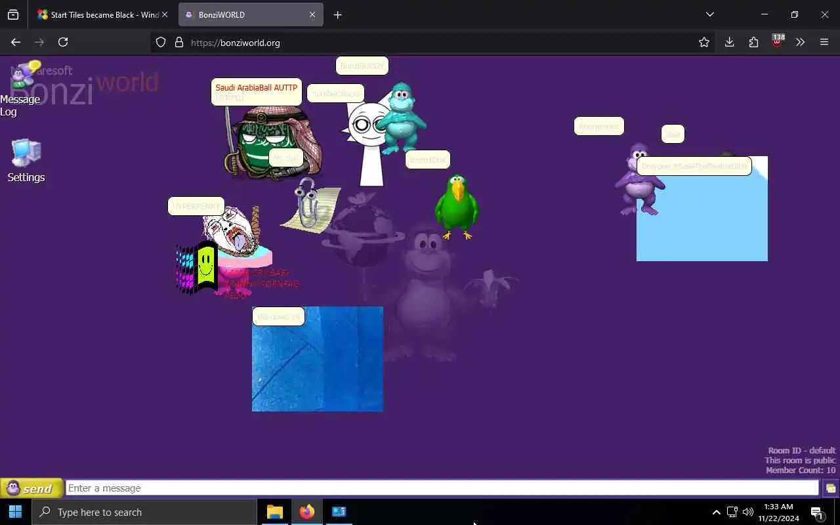This screenshot has width=840, height=525.
Task: Click the volume speaker tray icon
Action: coord(748,512)
